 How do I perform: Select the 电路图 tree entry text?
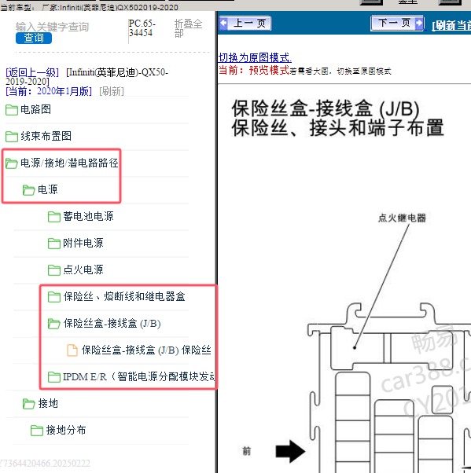pos(35,109)
